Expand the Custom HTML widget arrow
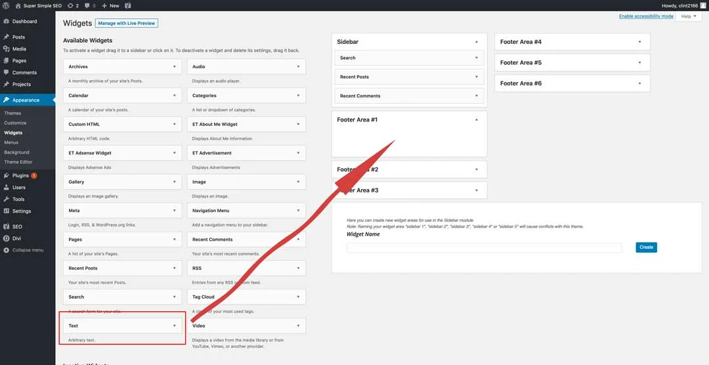 175,124
